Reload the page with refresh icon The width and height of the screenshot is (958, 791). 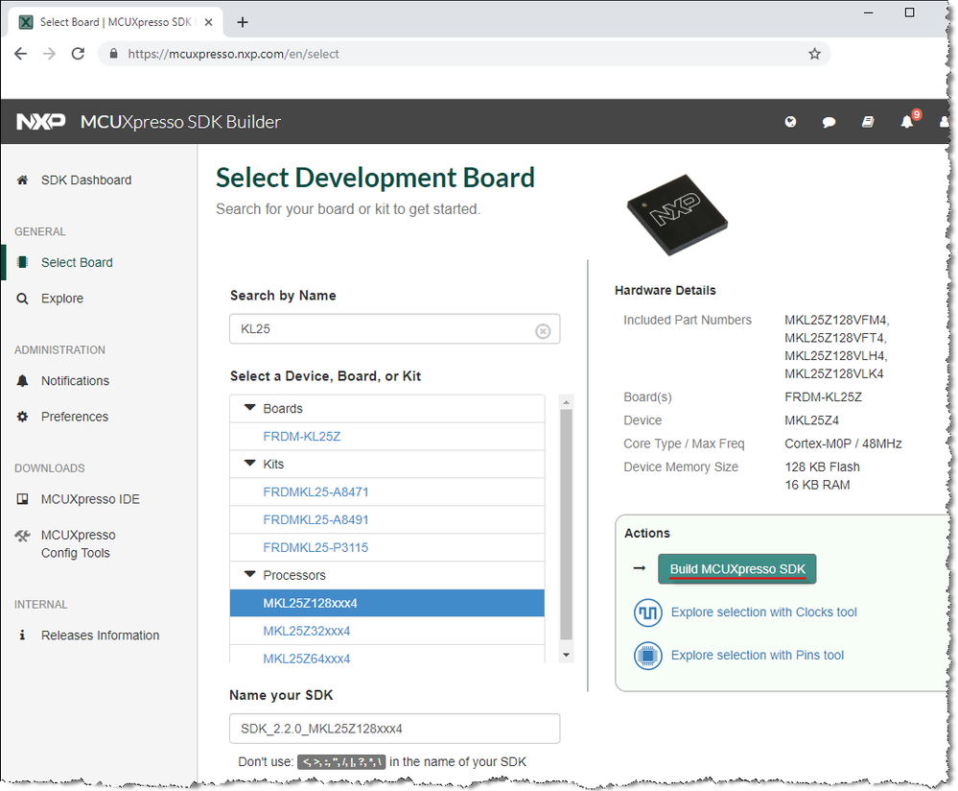tap(79, 54)
